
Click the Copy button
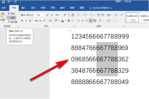[x=12, y=18]
